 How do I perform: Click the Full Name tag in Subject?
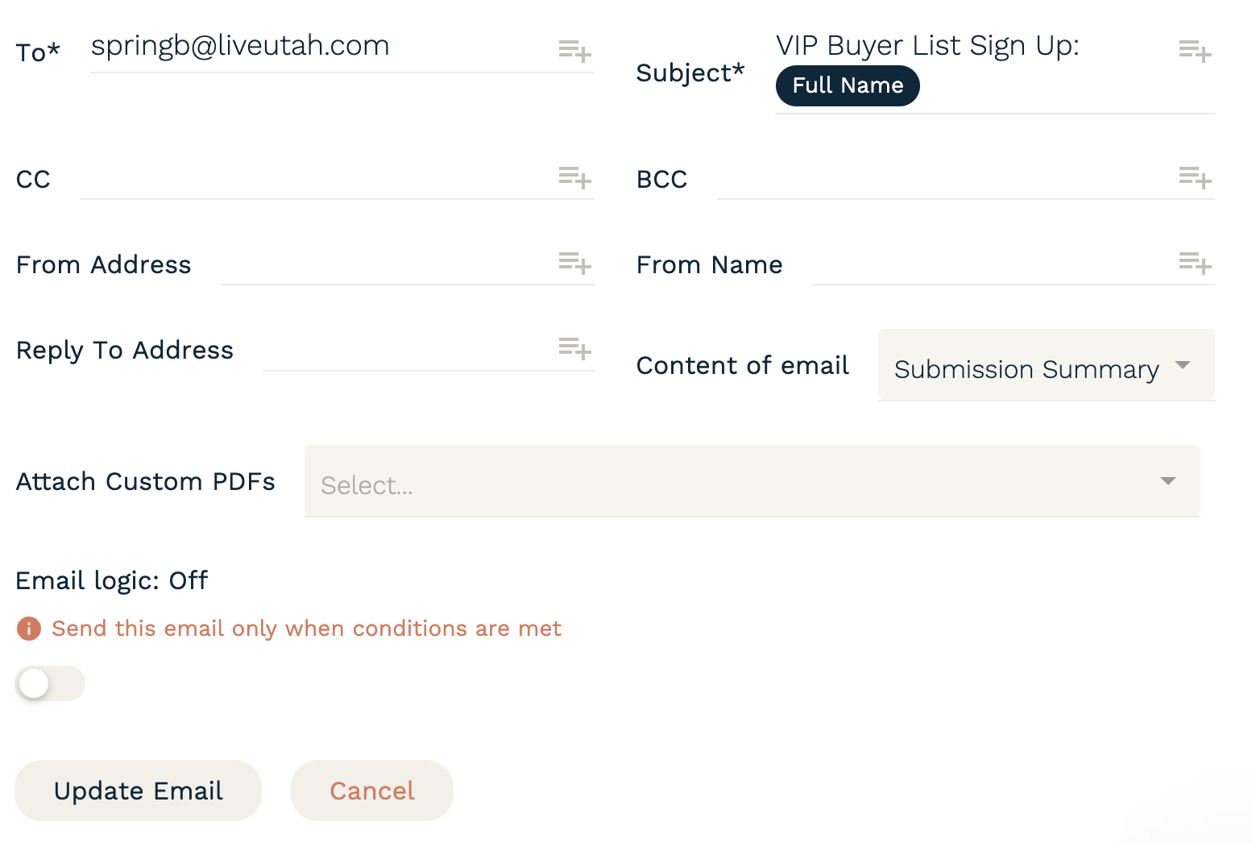(848, 85)
